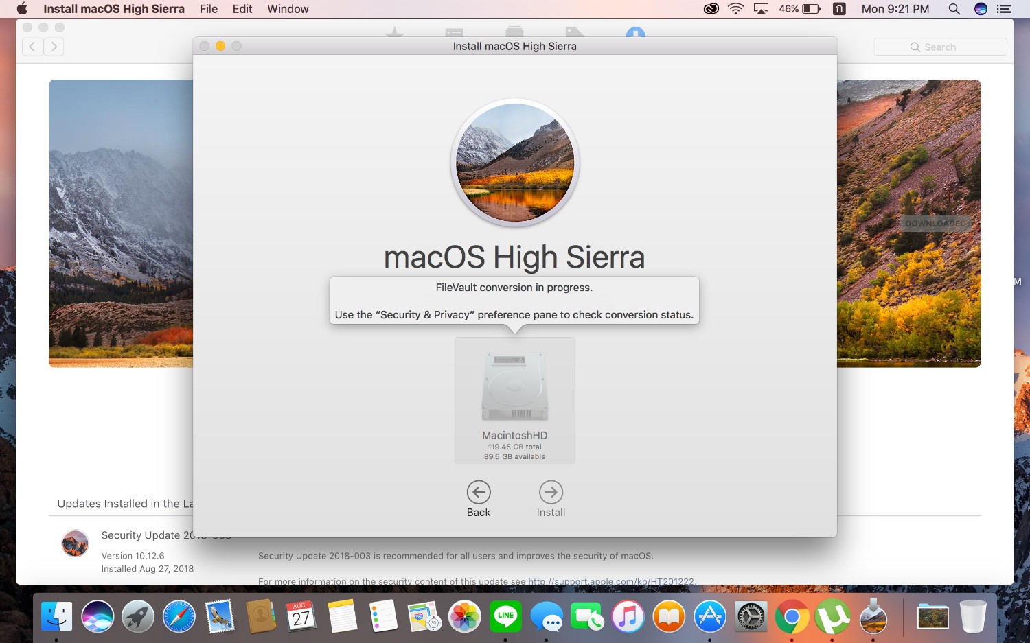
Task: Click the FileVault conversion in progress message
Action: coord(514,288)
